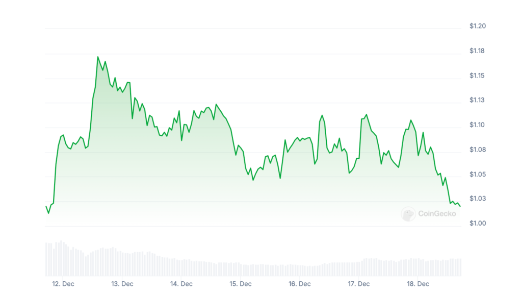Click the highest price peak on the line

[98, 57]
